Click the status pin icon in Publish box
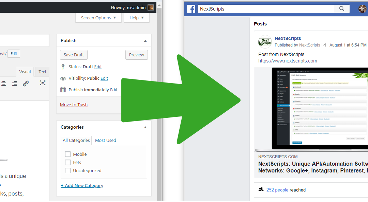This screenshot has height=202, width=368. 63,67
